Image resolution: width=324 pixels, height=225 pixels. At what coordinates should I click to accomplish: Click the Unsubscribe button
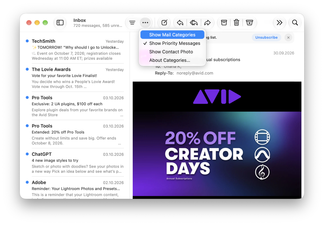pyautogui.click(x=266, y=38)
